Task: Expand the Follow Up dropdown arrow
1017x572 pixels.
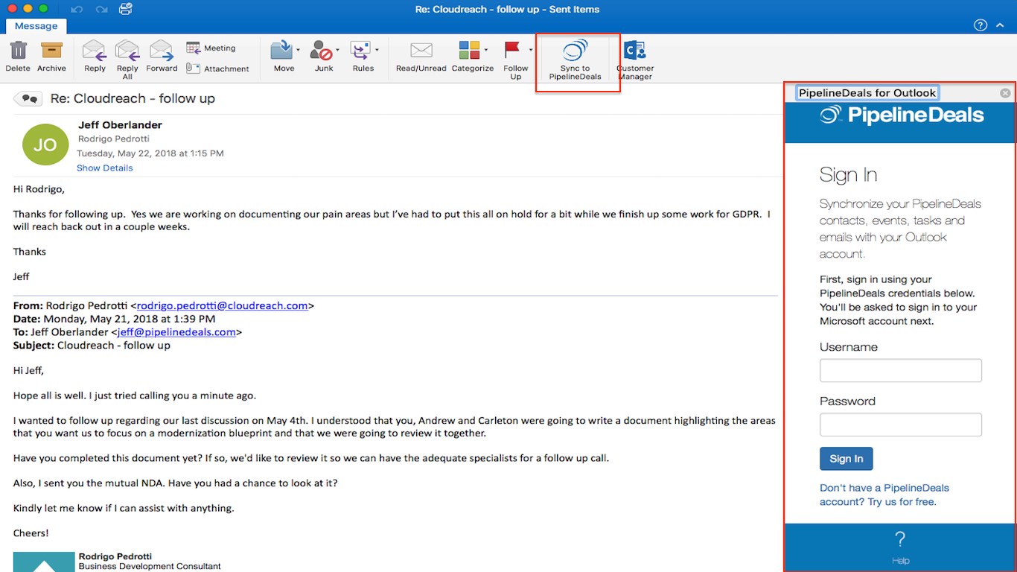Action: (531, 50)
